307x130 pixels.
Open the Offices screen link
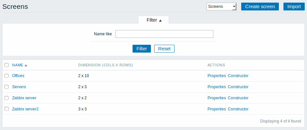tap(18, 76)
